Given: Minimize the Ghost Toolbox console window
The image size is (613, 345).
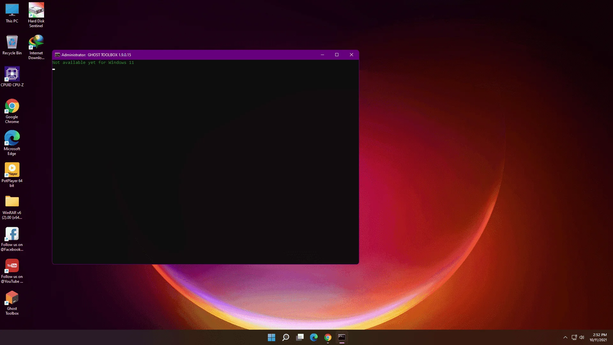Looking at the screenshot, I should click(x=322, y=55).
